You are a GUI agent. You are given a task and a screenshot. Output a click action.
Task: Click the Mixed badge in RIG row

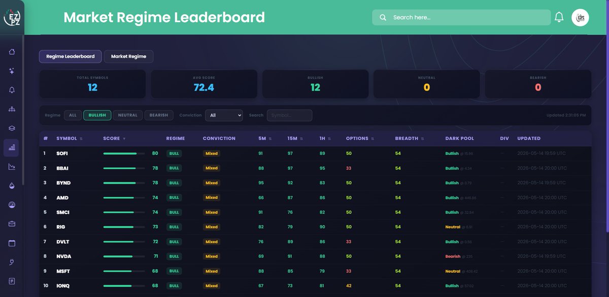212,227
